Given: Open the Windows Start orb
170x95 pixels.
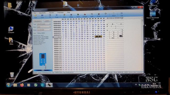Looking at the screenshot, I should (x=8, y=85).
